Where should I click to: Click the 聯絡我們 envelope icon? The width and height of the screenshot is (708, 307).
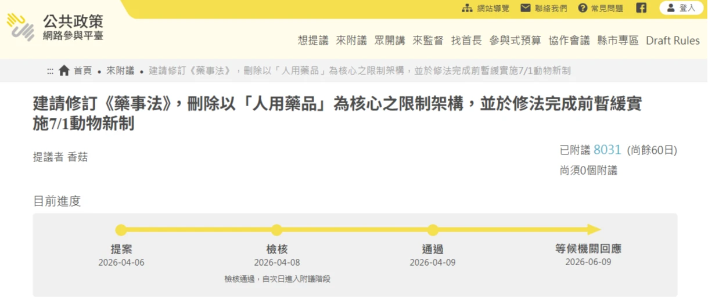[526, 8]
